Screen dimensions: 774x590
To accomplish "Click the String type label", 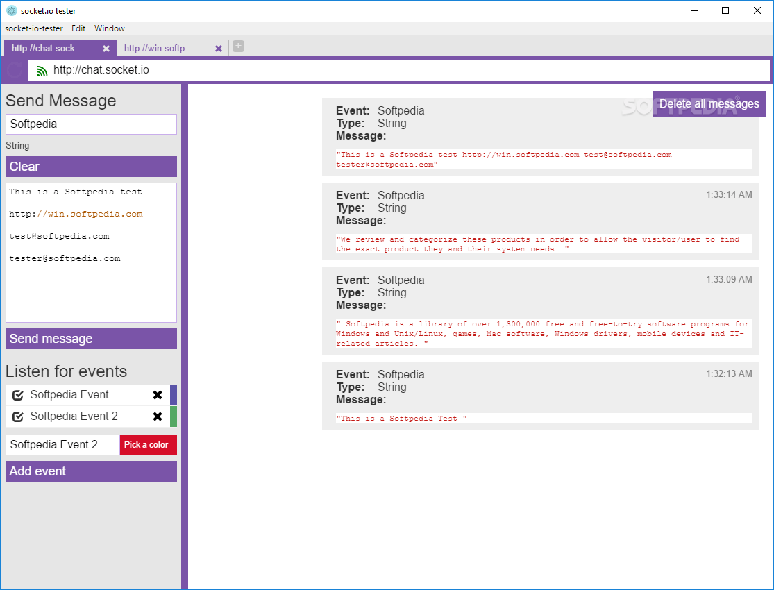I will click(17, 146).
